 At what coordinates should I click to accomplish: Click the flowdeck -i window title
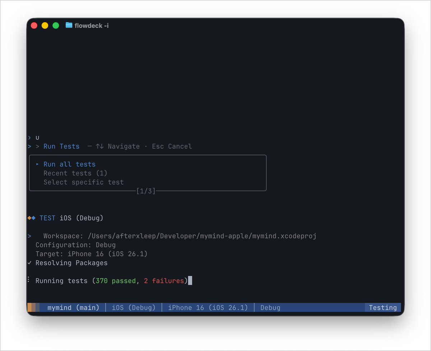[92, 25]
